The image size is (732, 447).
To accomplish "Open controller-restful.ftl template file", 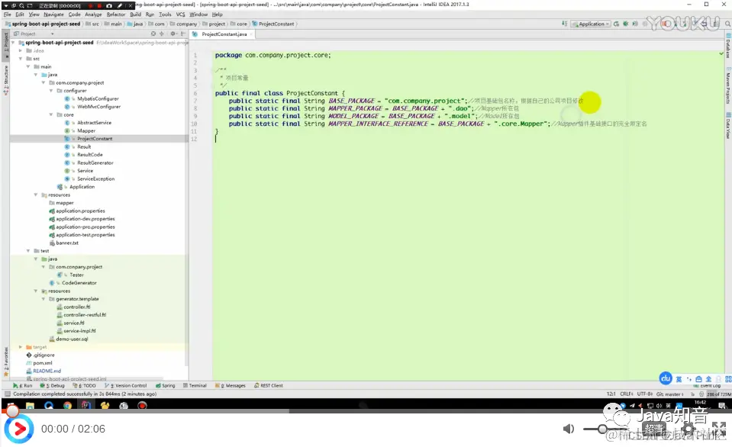I will pyautogui.click(x=85, y=315).
